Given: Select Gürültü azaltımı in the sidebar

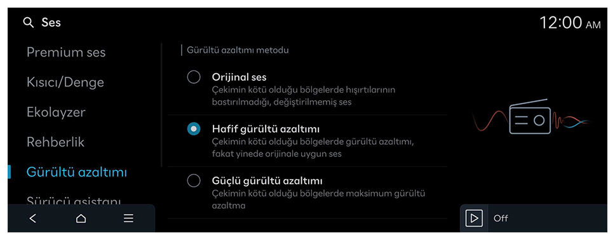Looking at the screenshot, I should tap(76, 172).
